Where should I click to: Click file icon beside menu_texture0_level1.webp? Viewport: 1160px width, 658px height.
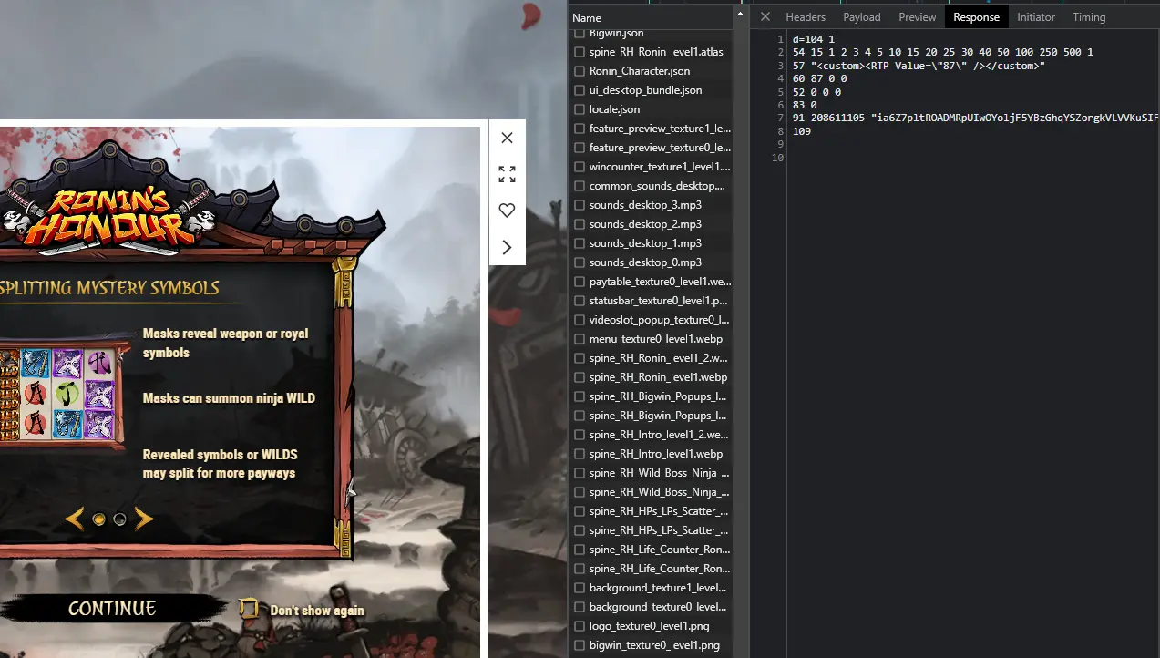(x=580, y=339)
